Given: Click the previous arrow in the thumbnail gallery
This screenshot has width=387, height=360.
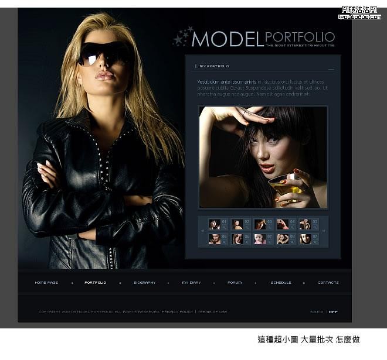Looking at the screenshot, I should 203,231.
